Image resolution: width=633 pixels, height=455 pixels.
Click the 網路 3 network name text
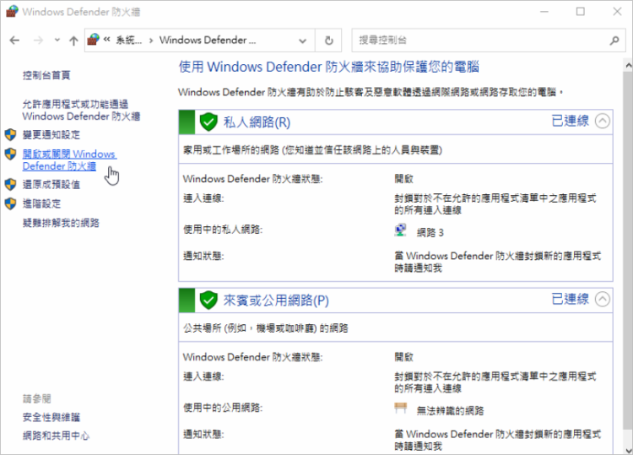430,232
